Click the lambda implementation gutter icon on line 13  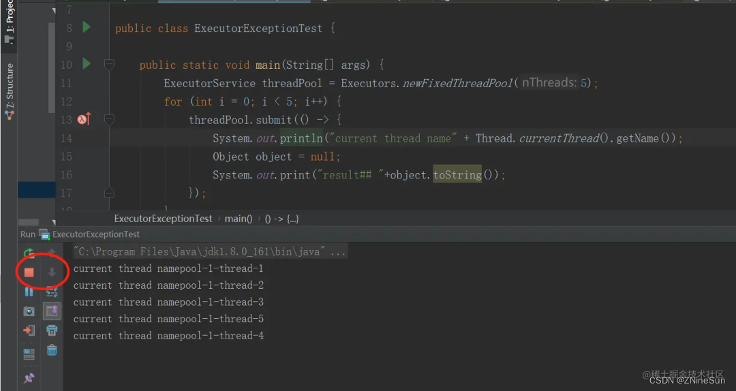coord(84,119)
